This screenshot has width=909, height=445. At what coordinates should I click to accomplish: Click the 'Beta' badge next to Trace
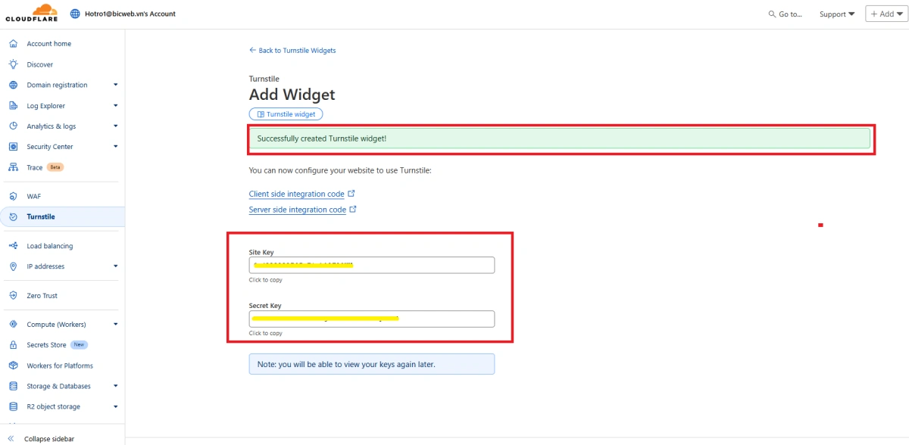coord(55,167)
